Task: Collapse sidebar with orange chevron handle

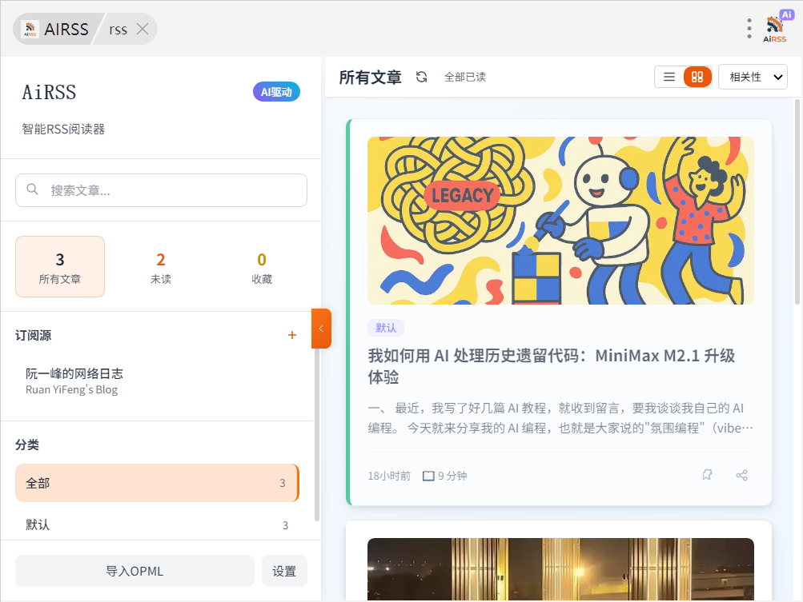Action: click(322, 329)
